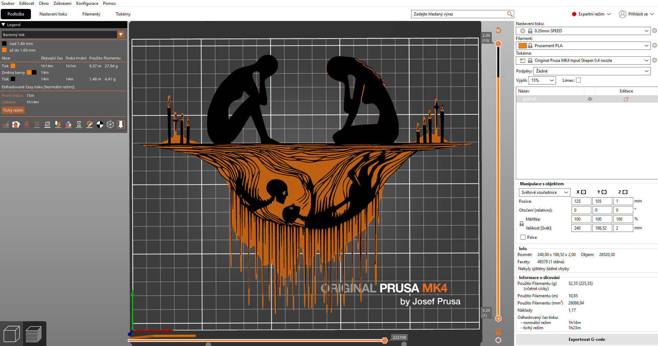Open the Pomoc menu
658x346 pixels.
coord(110,3)
